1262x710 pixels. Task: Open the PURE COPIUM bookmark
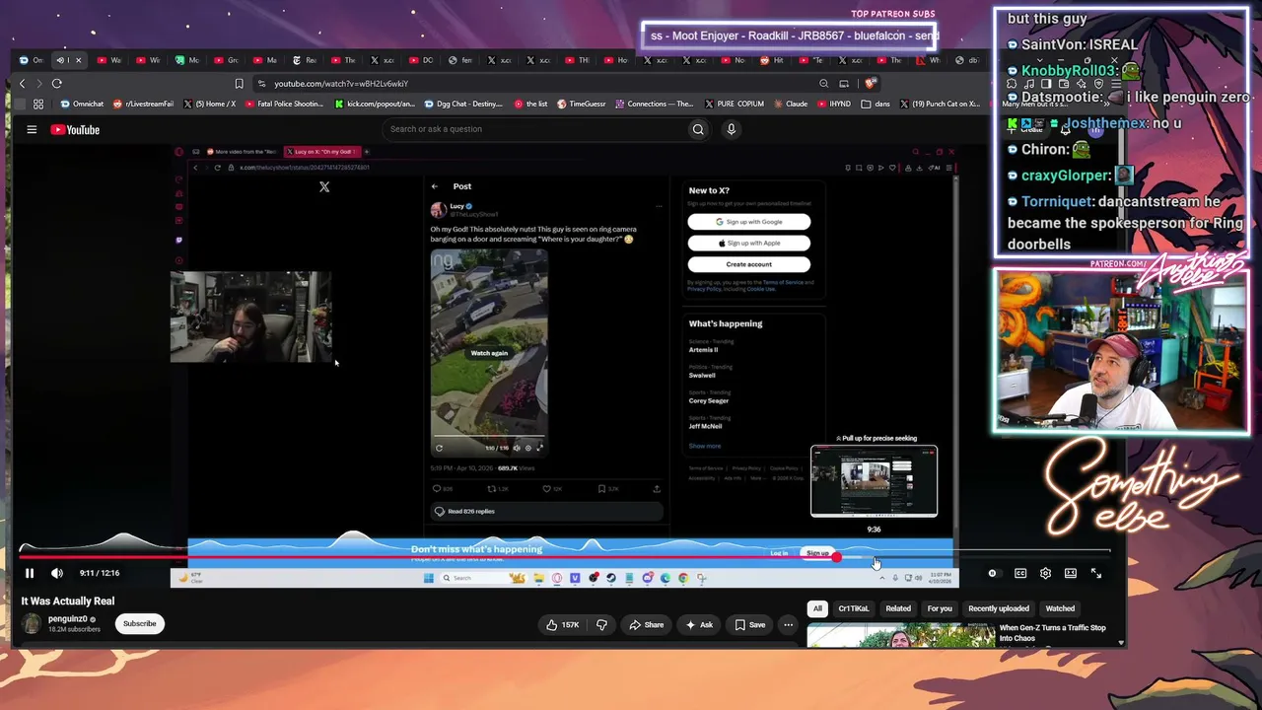(735, 104)
